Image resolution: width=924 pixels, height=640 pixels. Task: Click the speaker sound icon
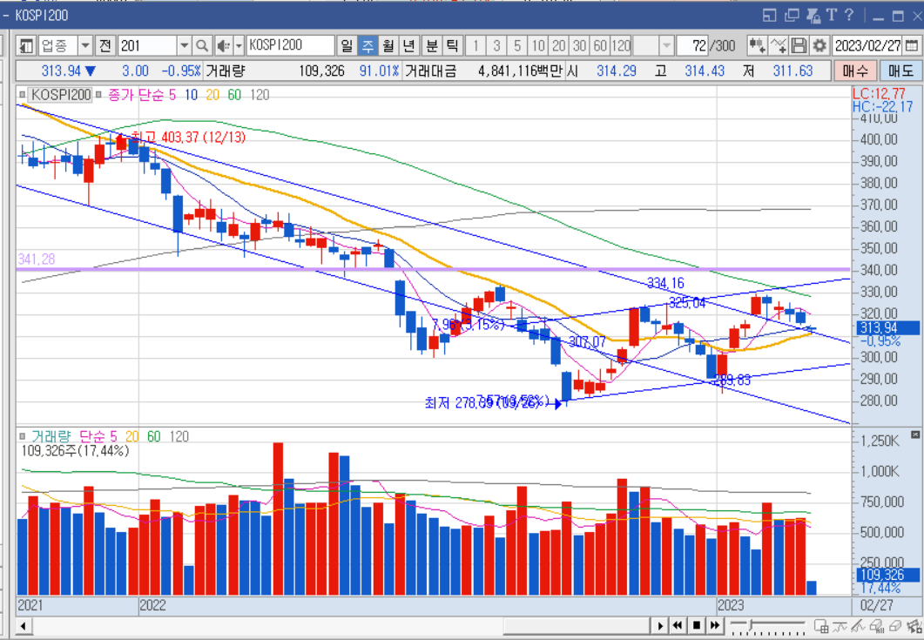tap(223, 45)
